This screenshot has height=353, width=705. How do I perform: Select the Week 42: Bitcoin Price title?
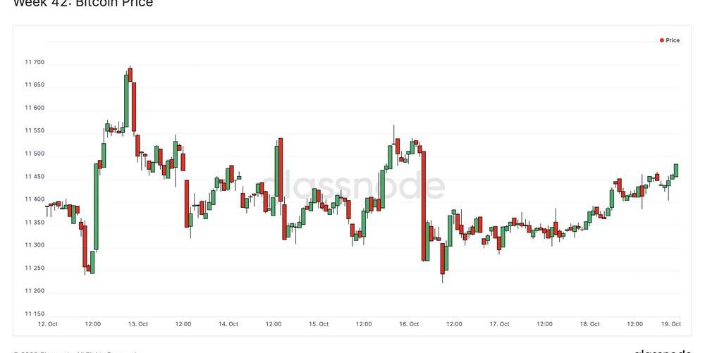(x=83, y=4)
